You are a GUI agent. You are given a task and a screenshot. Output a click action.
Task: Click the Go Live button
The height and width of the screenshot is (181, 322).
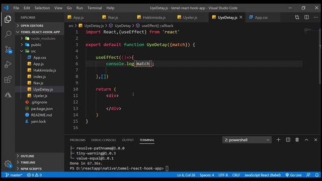point(293,175)
